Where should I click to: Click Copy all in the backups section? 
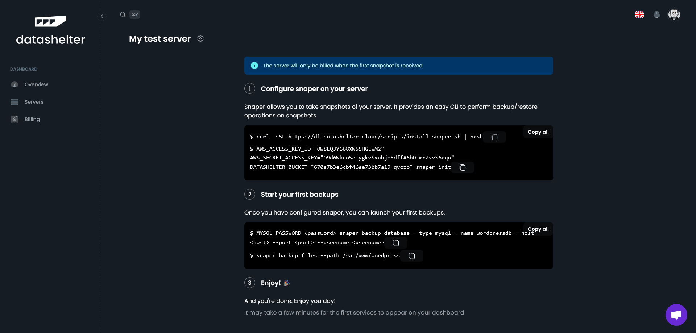click(x=538, y=229)
